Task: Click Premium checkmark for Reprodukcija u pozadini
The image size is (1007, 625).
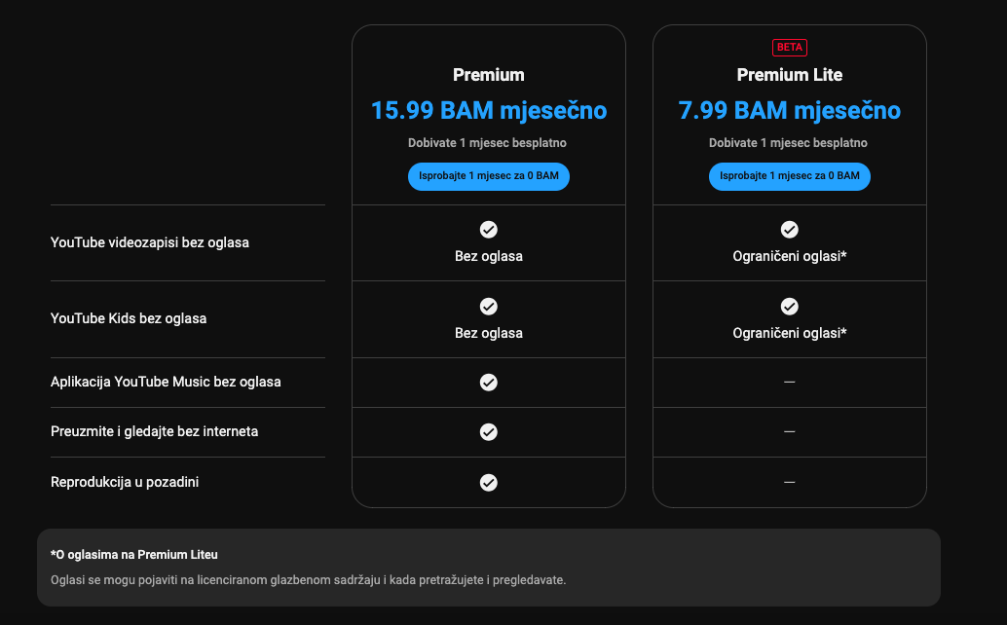Action: tap(489, 483)
